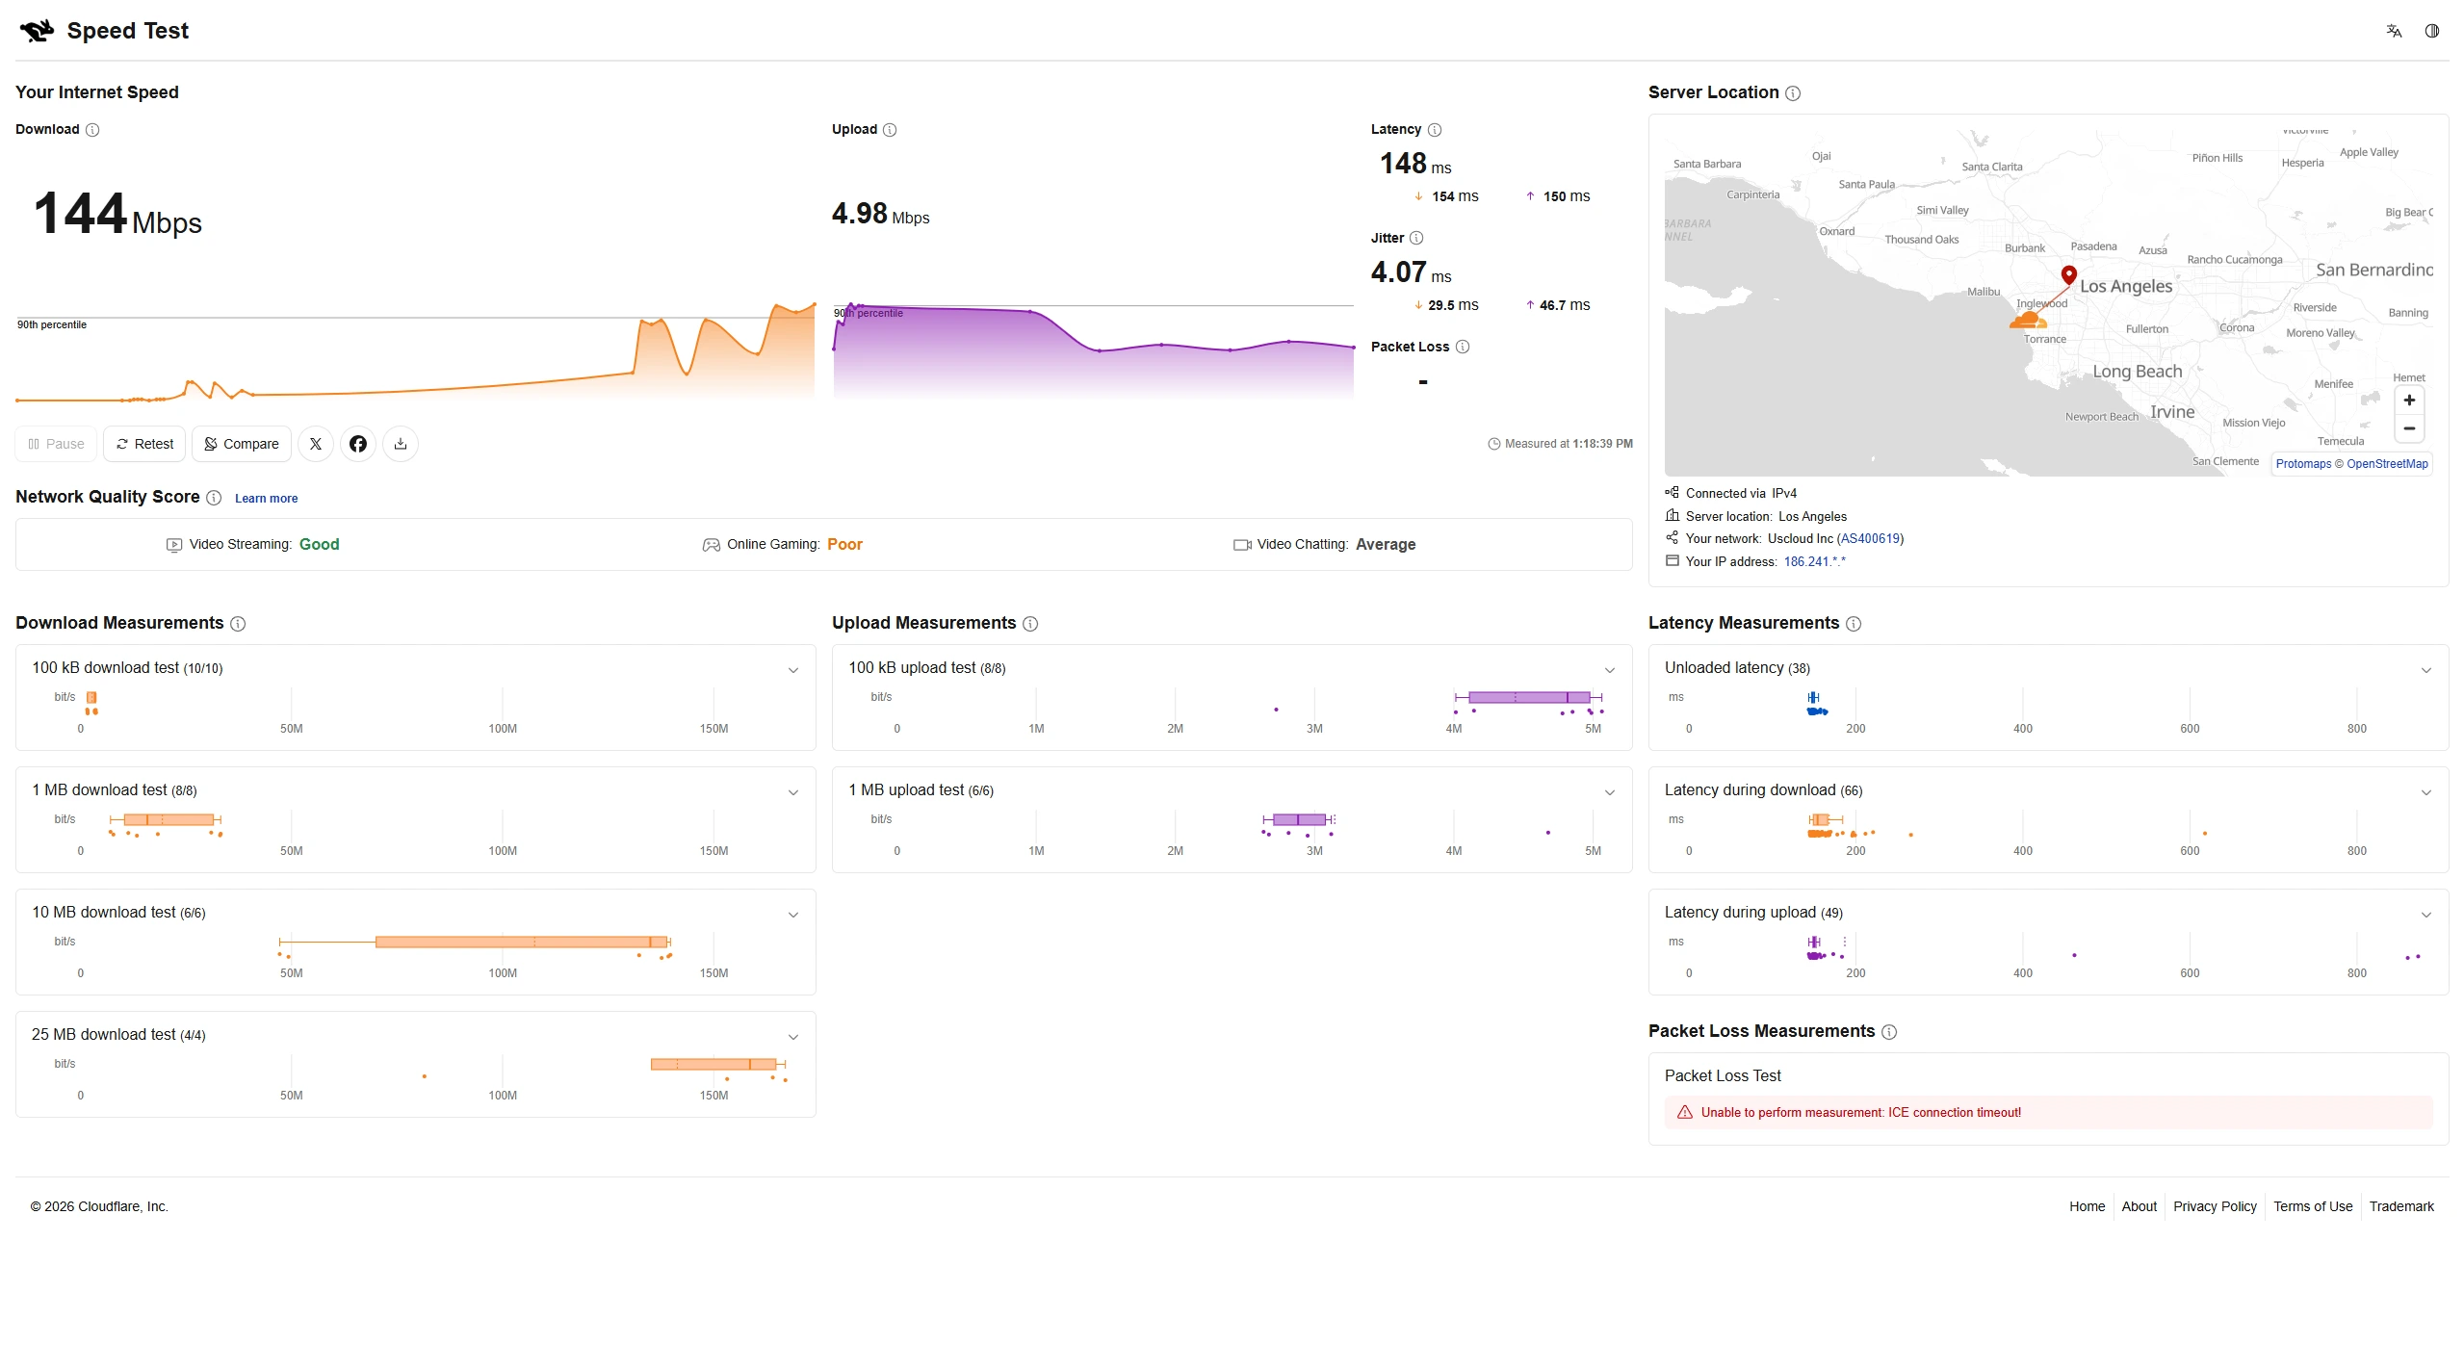Click the Video Streaming play icon
This screenshot has width=2464, height=1370.
[x=174, y=545]
